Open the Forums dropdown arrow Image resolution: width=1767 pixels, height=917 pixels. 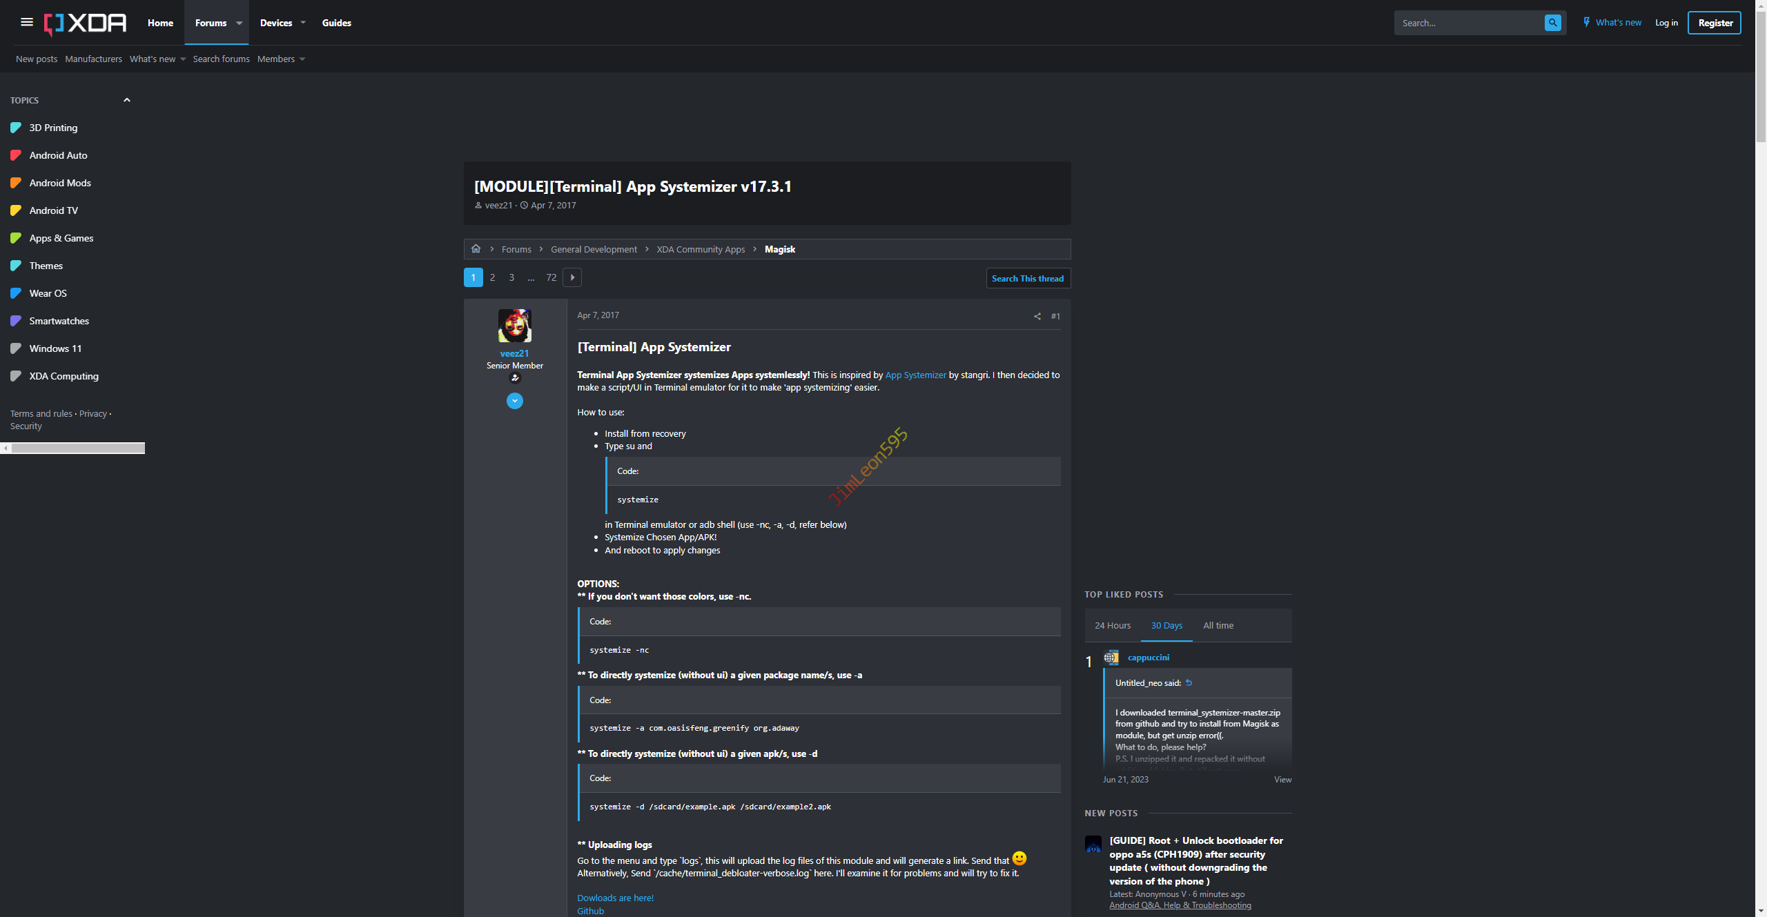[x=240, y=23]
